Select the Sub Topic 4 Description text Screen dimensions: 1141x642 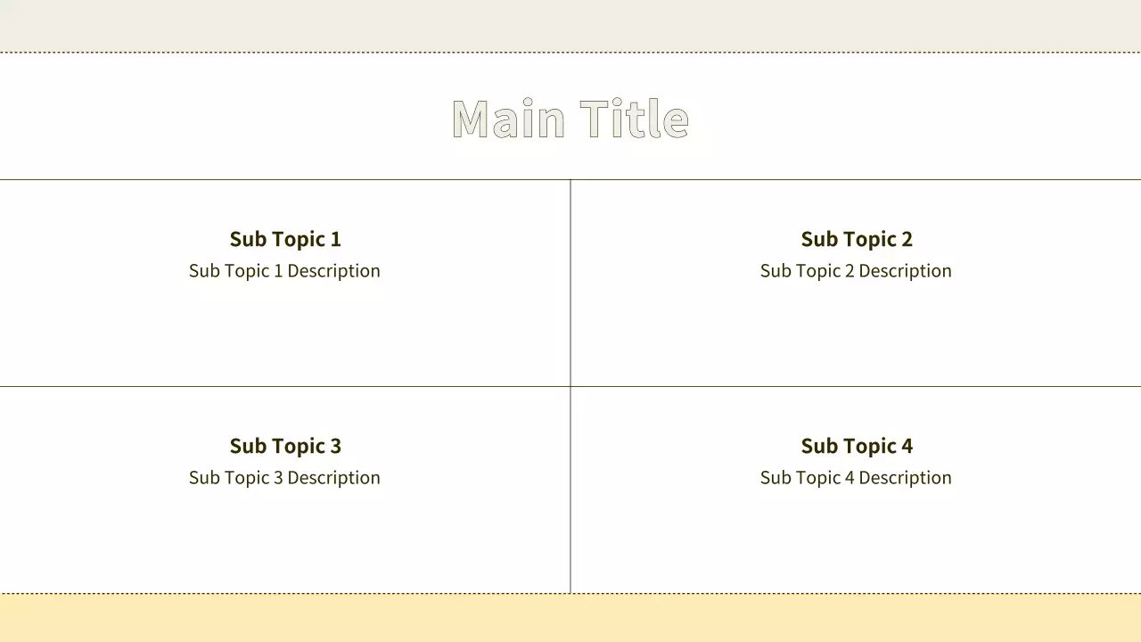[x=856, y=478]
